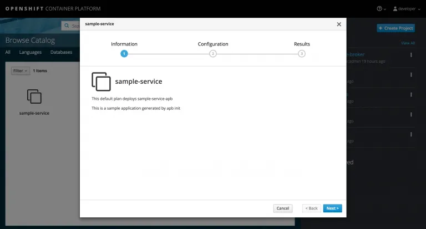Switch to the Languages catalog tab
426x229 pixels.
[30, 52]
